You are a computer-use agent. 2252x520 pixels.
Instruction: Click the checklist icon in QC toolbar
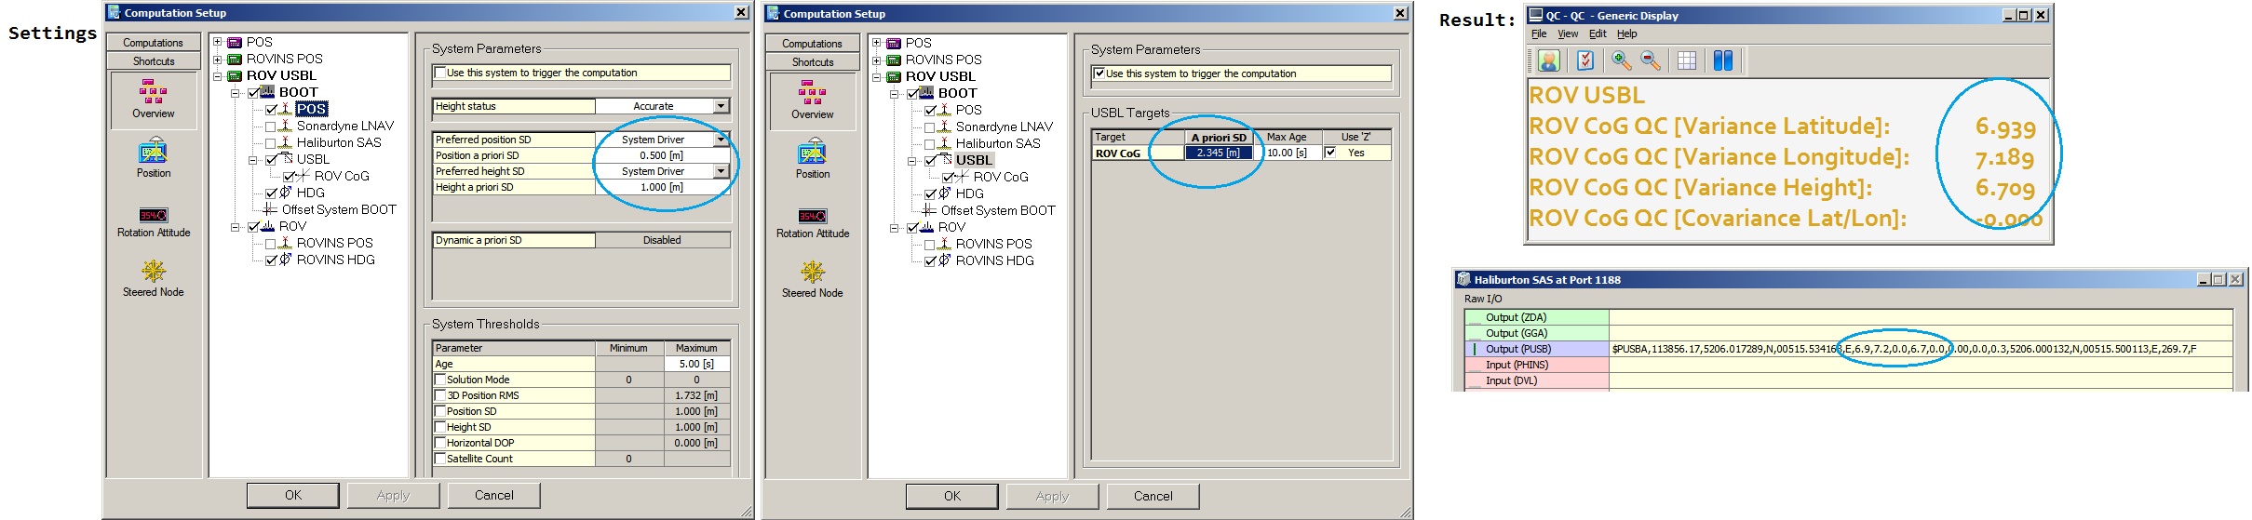coord(1585,60)
